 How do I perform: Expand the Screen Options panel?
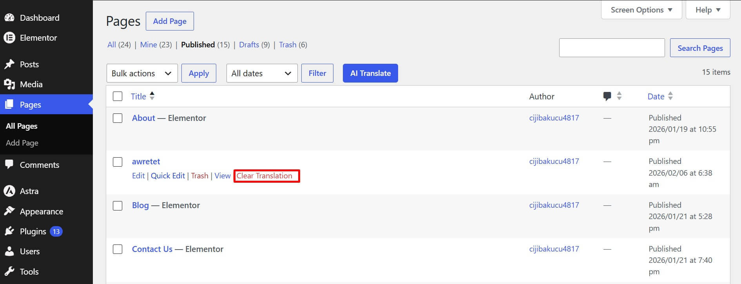641,10
